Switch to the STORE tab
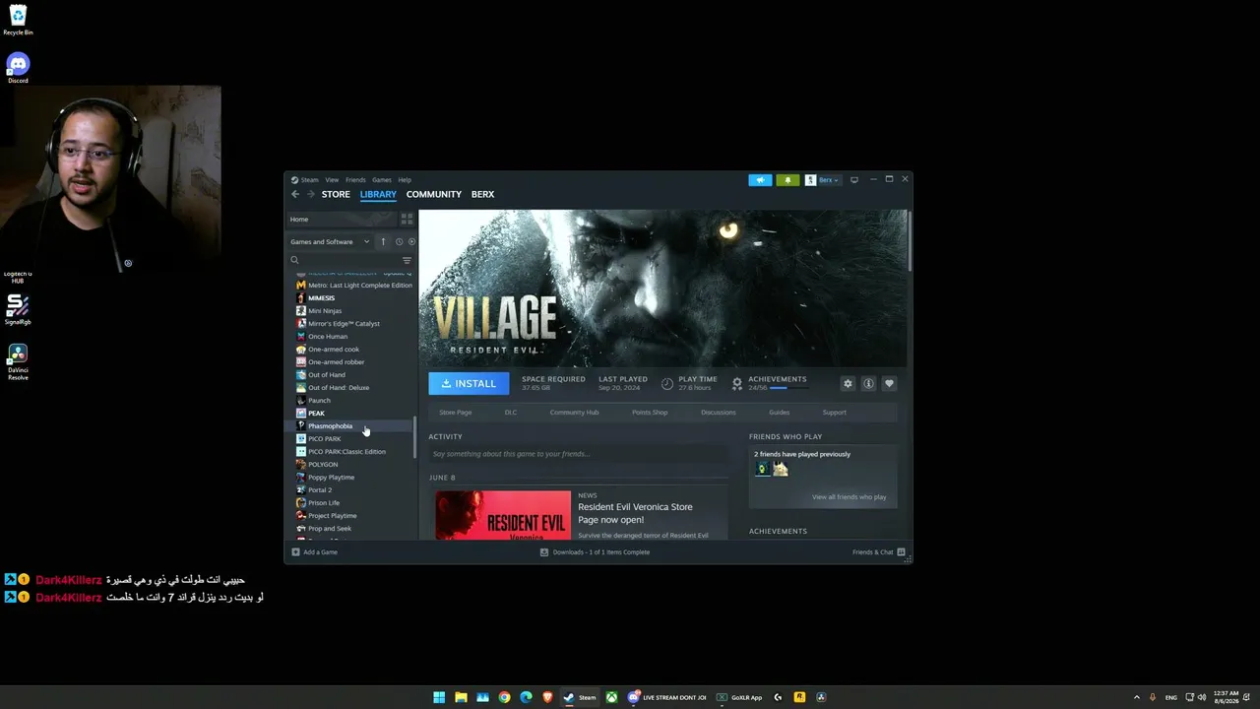 [x=336, y=194]
